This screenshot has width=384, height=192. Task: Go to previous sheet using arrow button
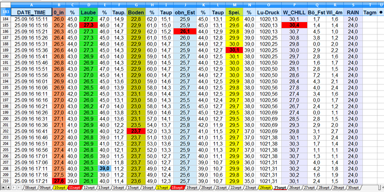(9, 187)
